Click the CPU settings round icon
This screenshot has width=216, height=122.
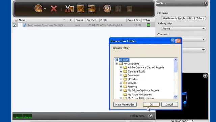coord(150,116)
